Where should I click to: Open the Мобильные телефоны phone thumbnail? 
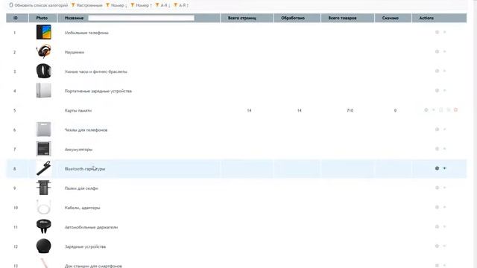pos(43,32)
